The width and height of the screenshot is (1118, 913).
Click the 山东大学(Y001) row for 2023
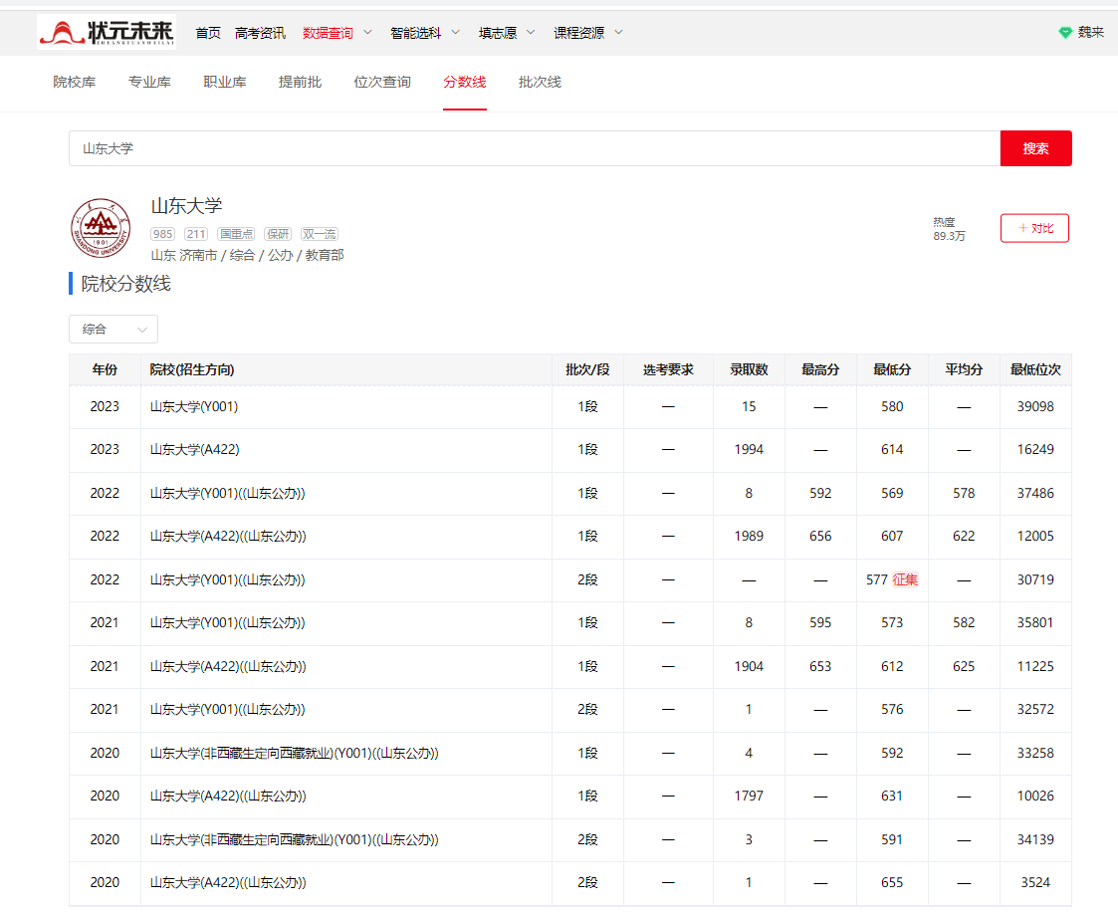(x=570, y=406)
